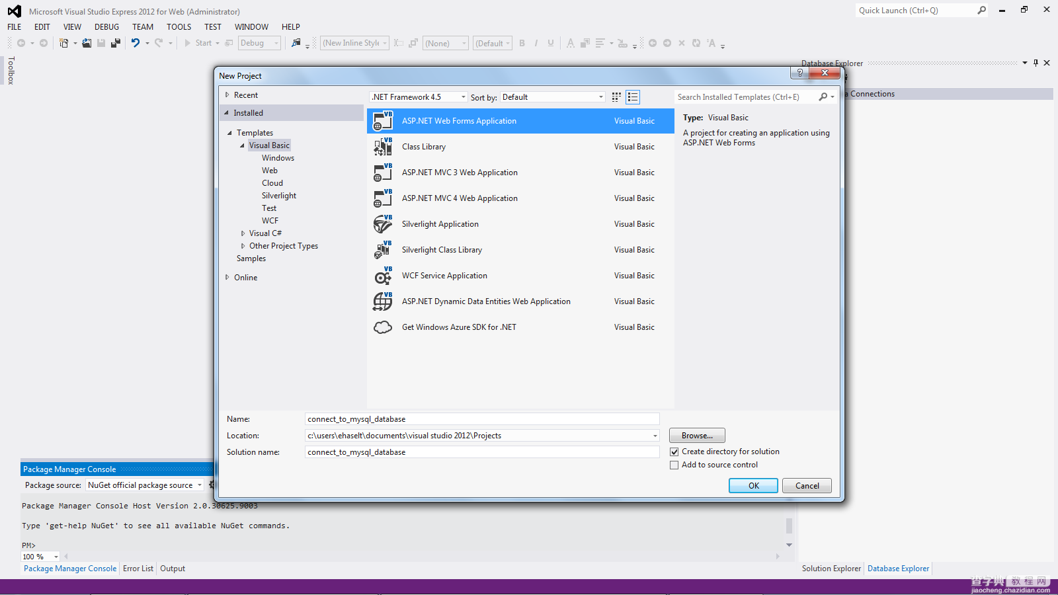Click Find in Files toolbar icon
1058x595 pixels.
click(296, 43)
